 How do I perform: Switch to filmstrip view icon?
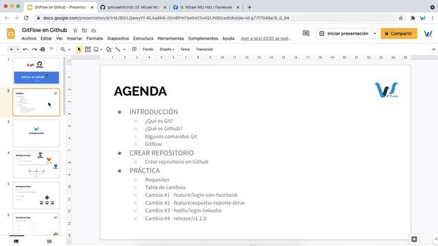coord(16,241)
